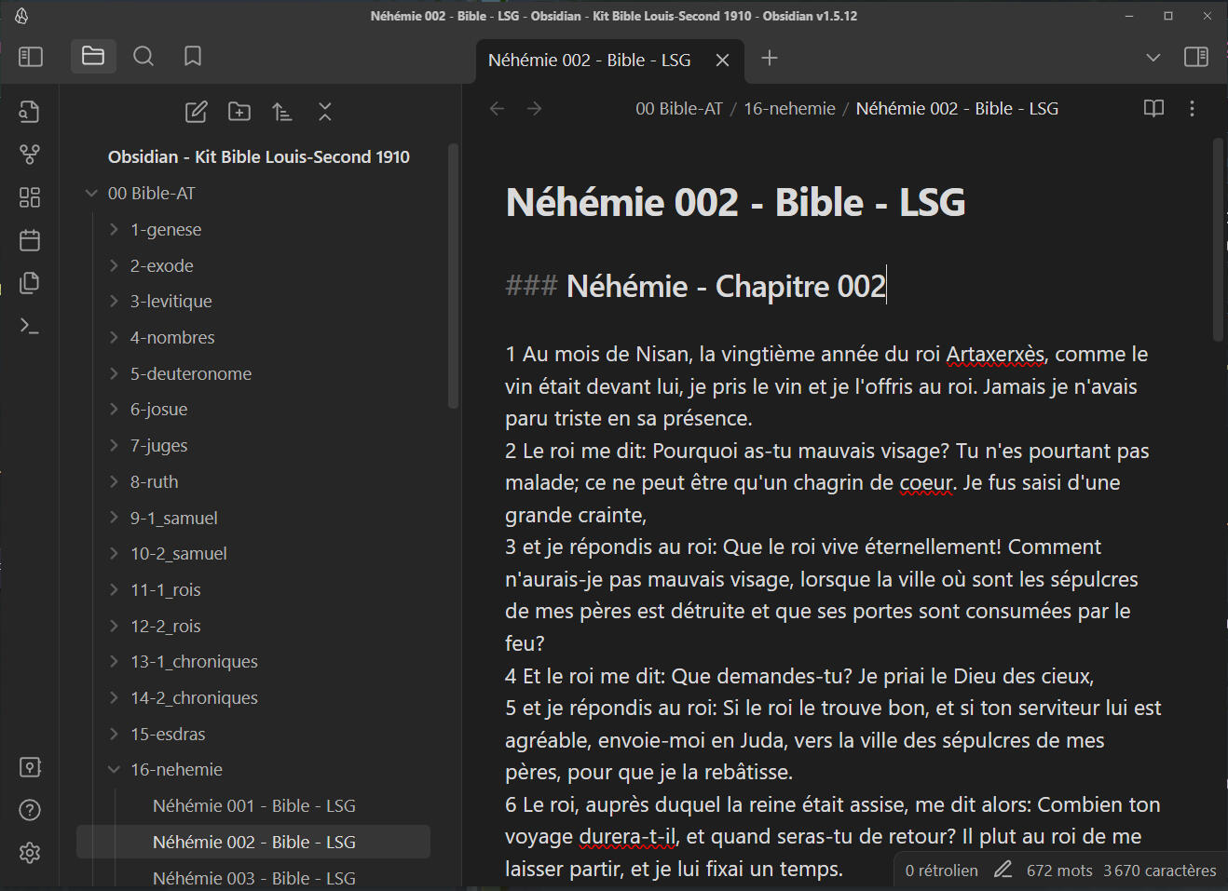The width and height of the screenshot is (1228, 891).
Task: Create a new note with the pencil icon
Action: 196,111
